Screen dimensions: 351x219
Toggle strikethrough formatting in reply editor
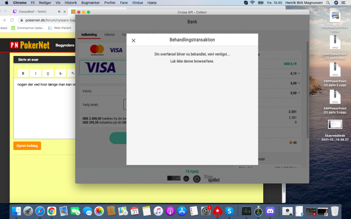(60, 73)
